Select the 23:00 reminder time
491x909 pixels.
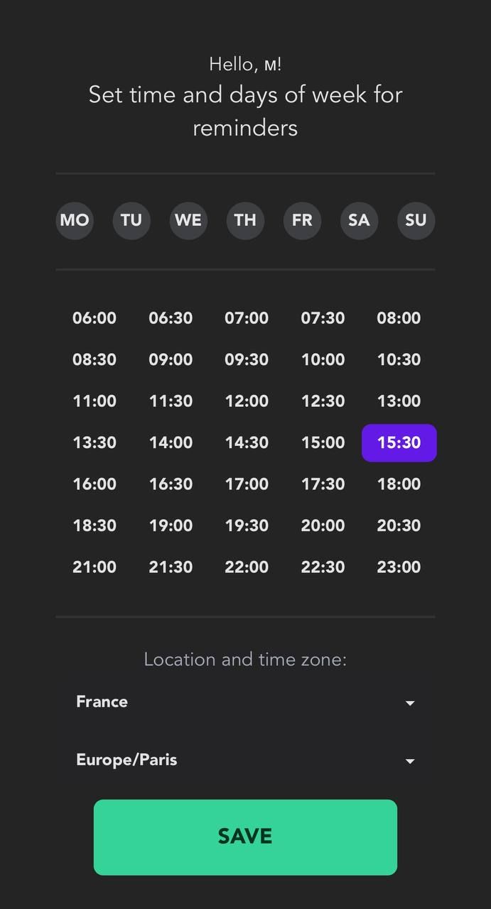(399, 567)
